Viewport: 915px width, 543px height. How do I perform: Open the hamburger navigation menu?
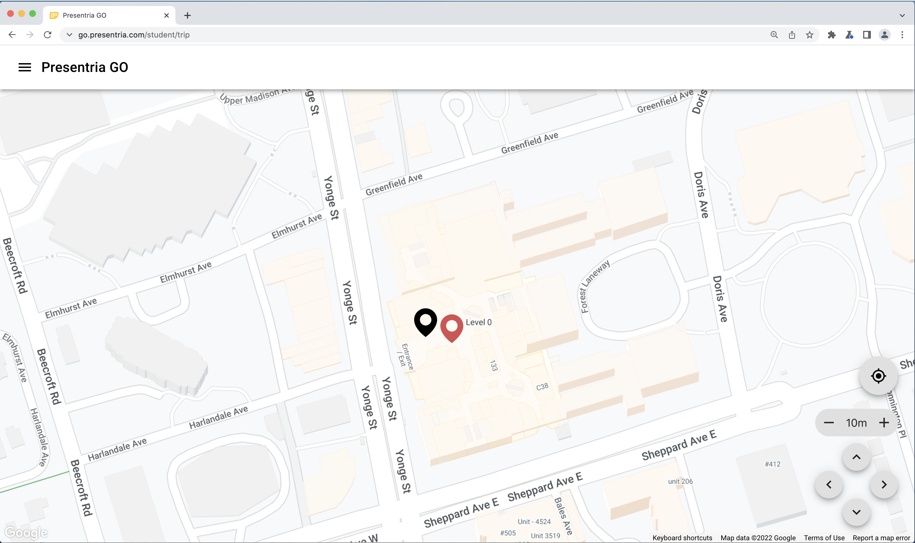pyautogui.click(x=25, y=67)
